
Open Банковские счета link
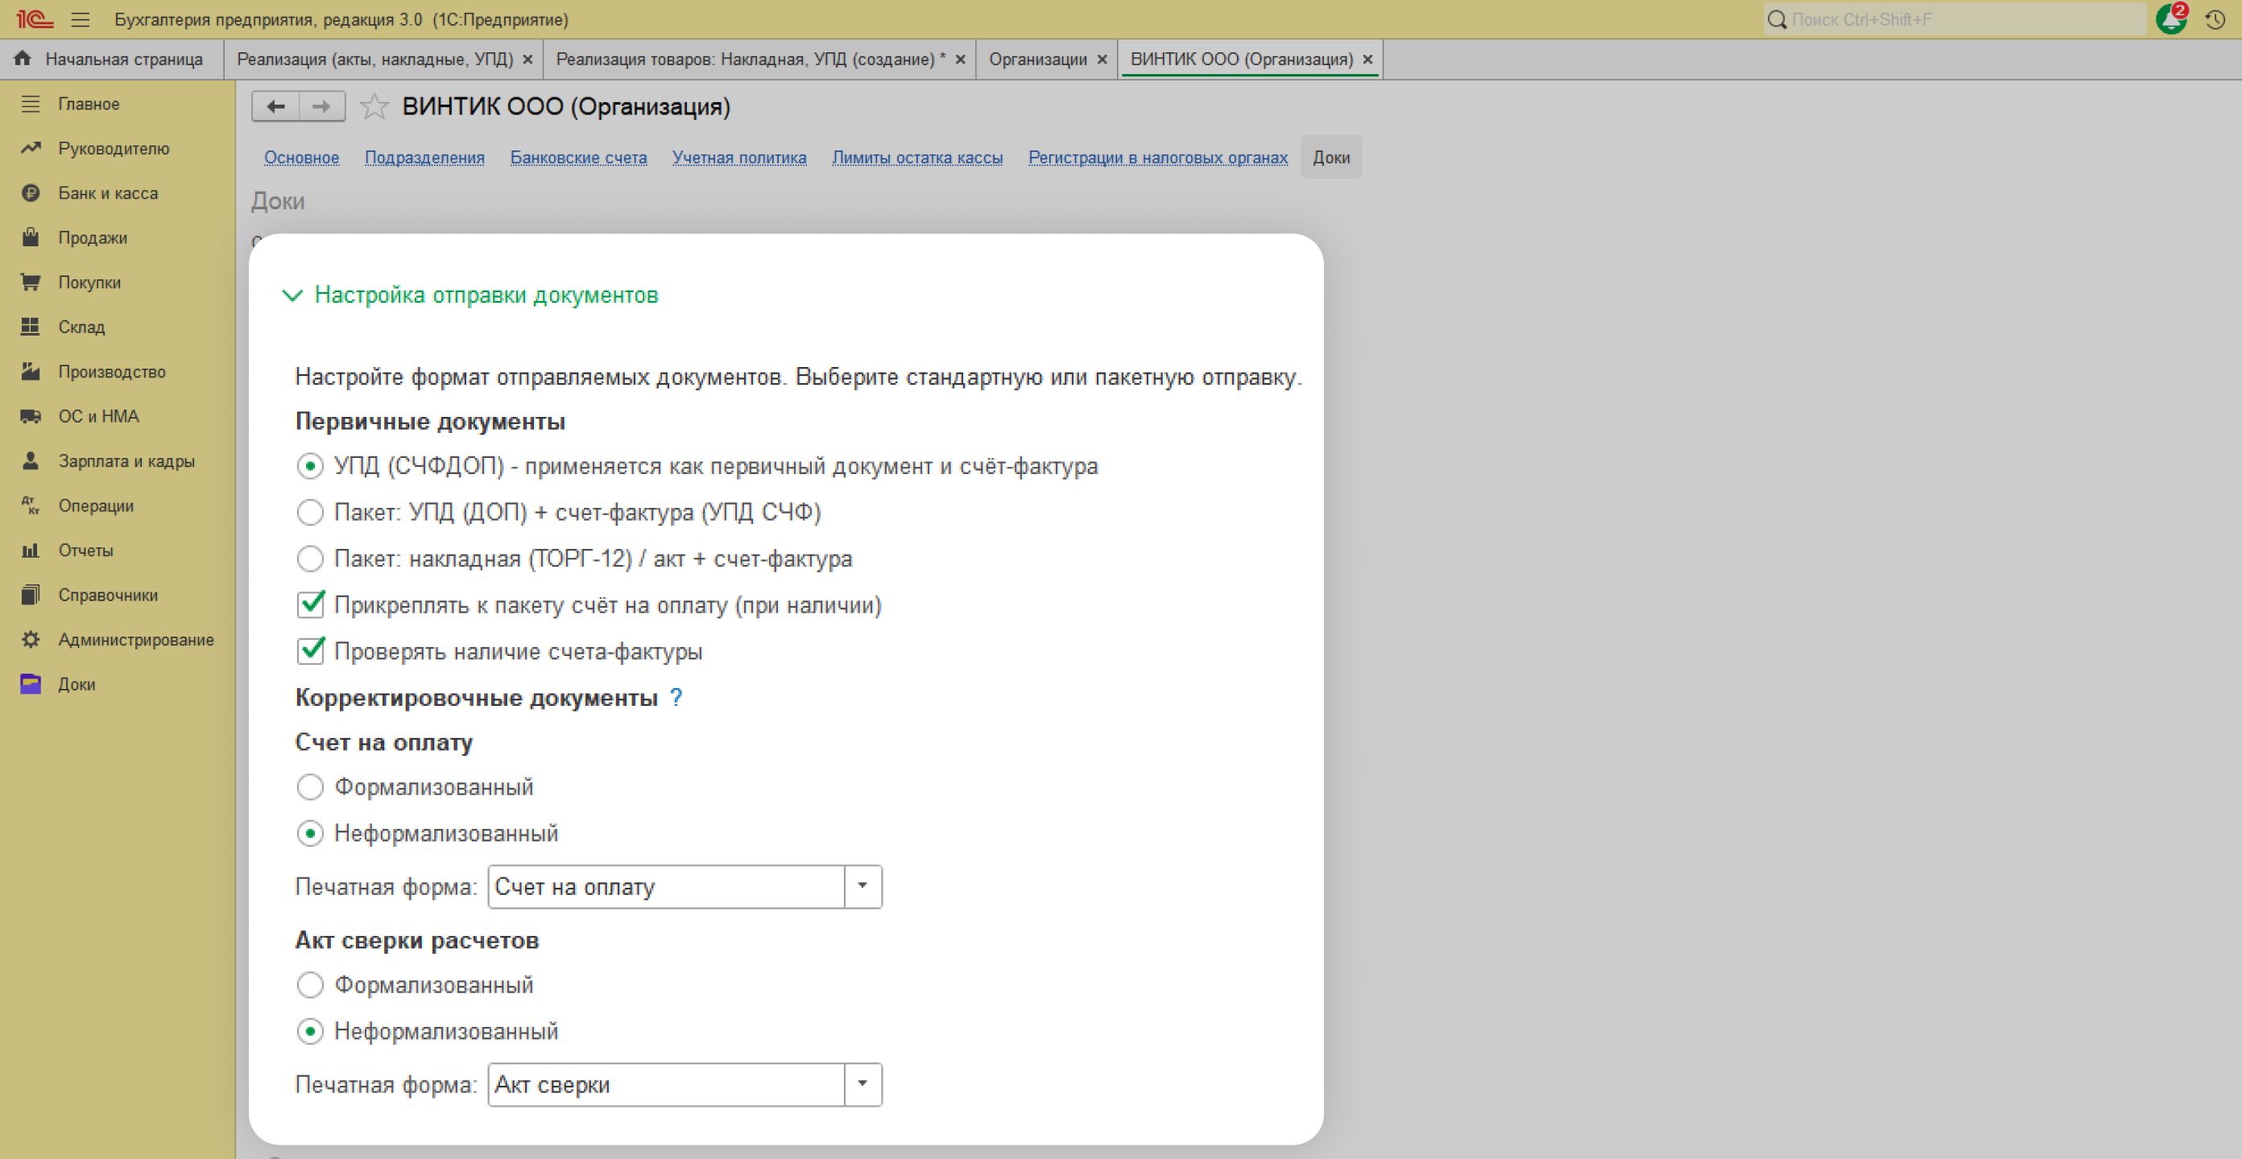tap(578, 158)
